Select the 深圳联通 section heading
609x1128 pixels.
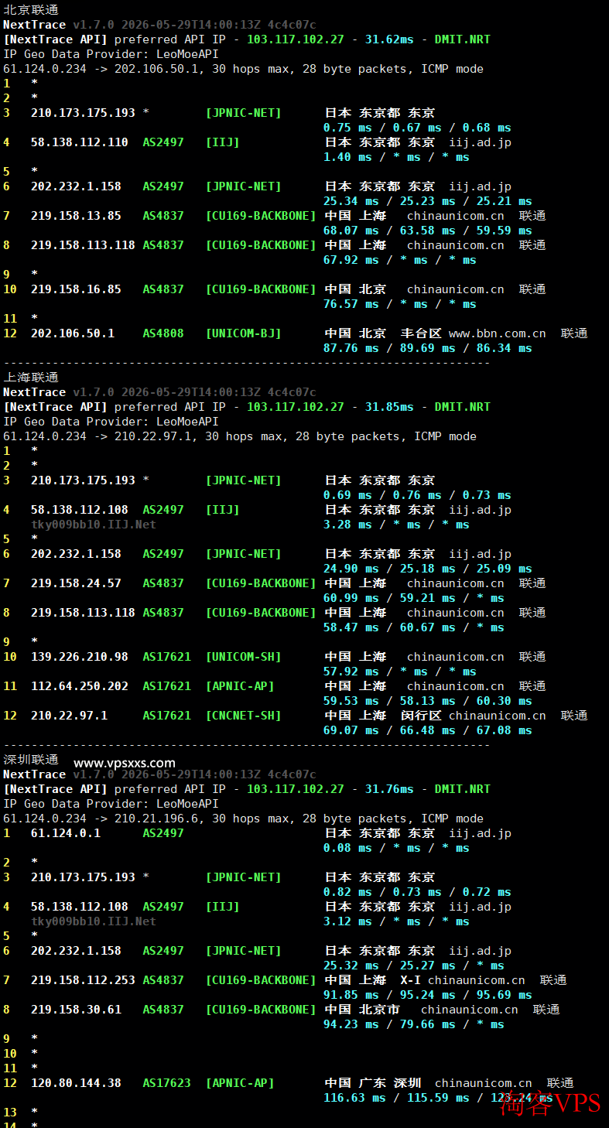pyautogui.click(x=31, y=760)
